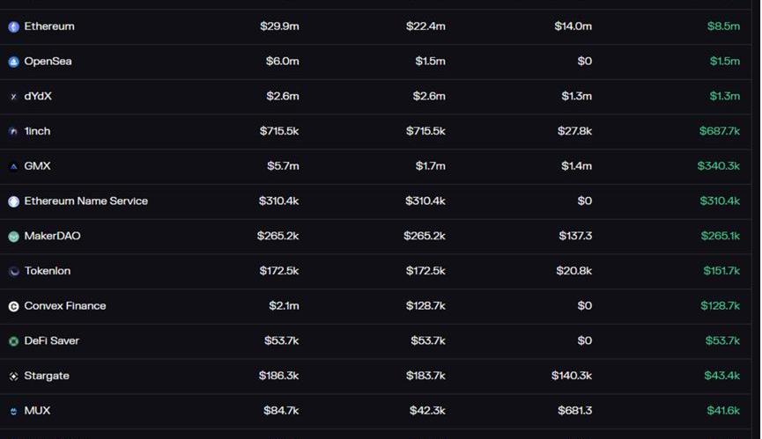The width and height of the screenshot is (762, 439).
Task: Click the Convex Finance logo icon
Action: pyautogui.click(x=13, y=306)
